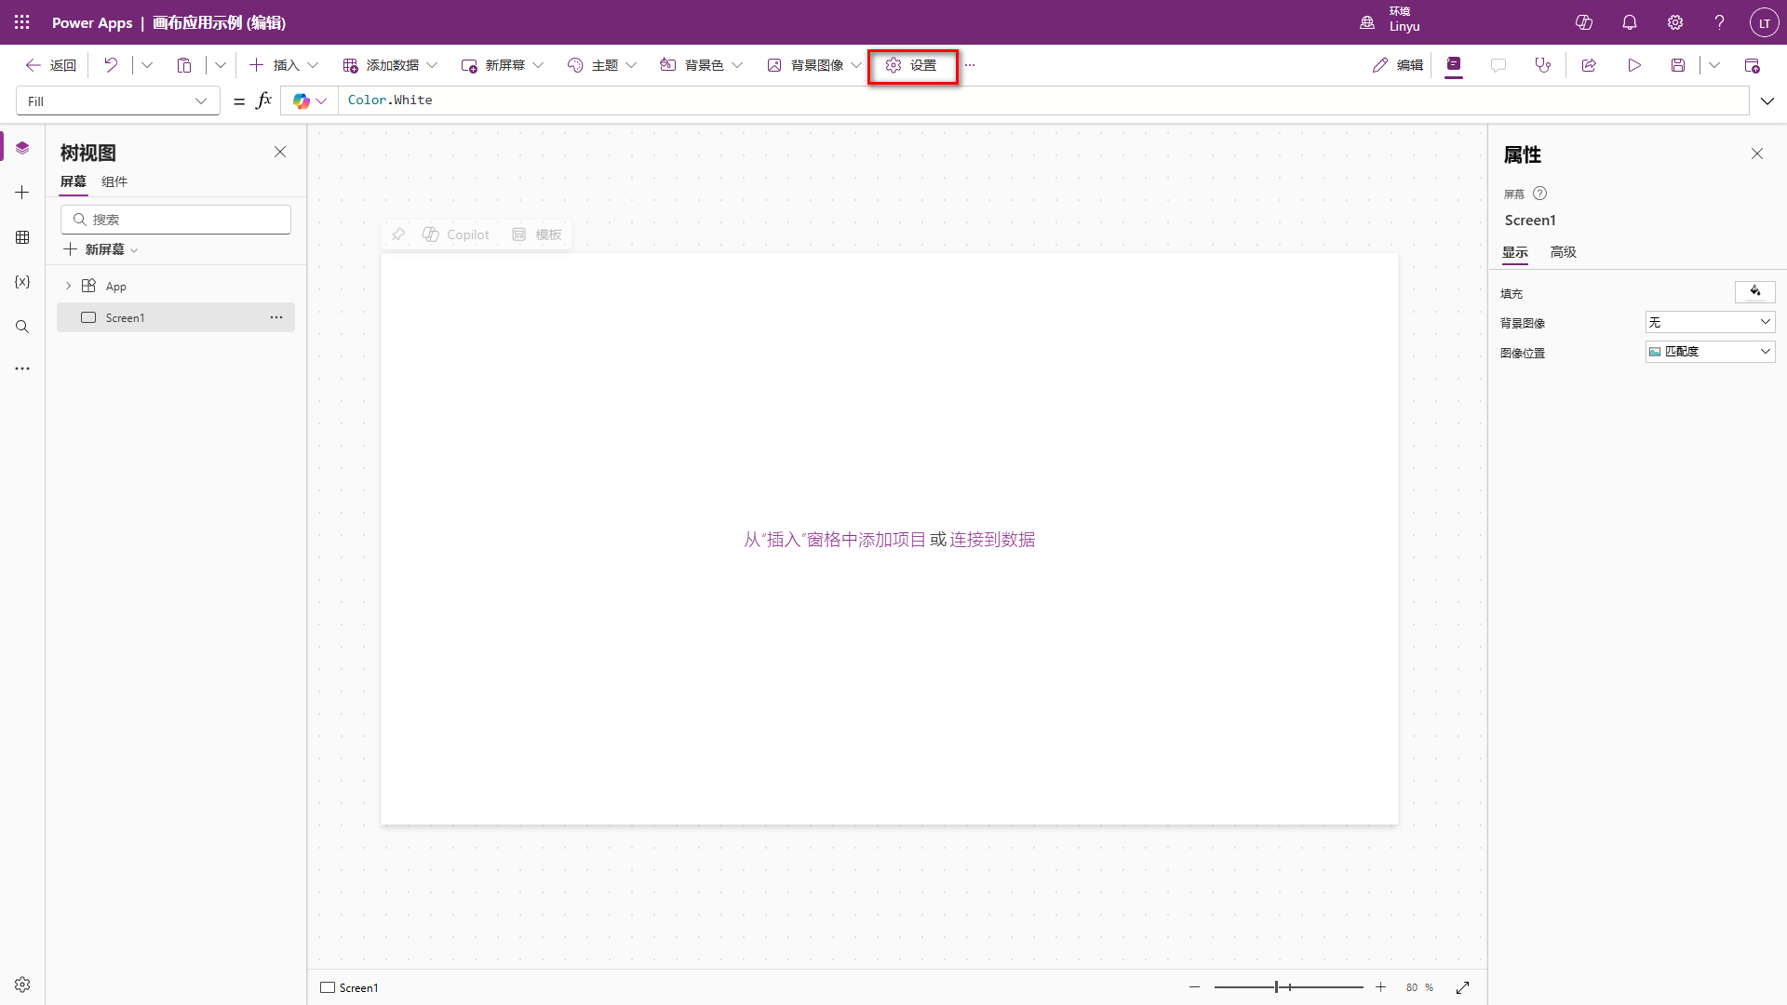Click the Undo arrow icon

[111, 65]
